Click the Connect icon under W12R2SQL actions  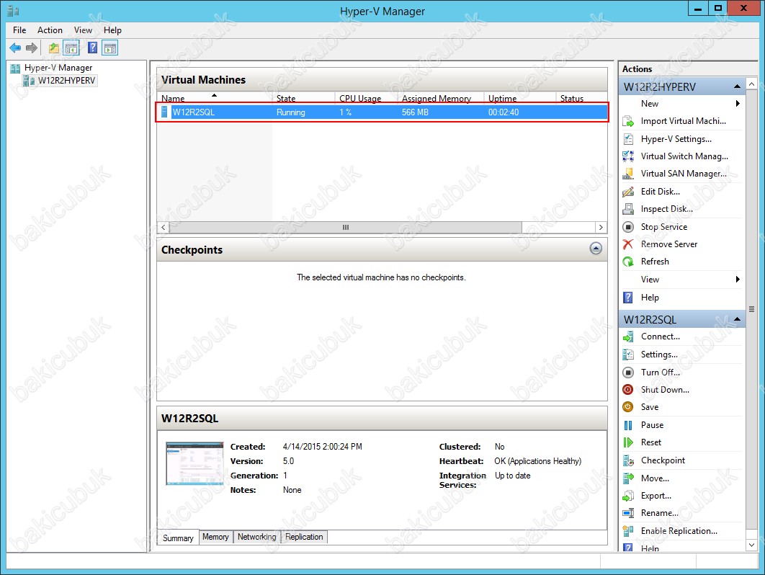click(628, 336)
